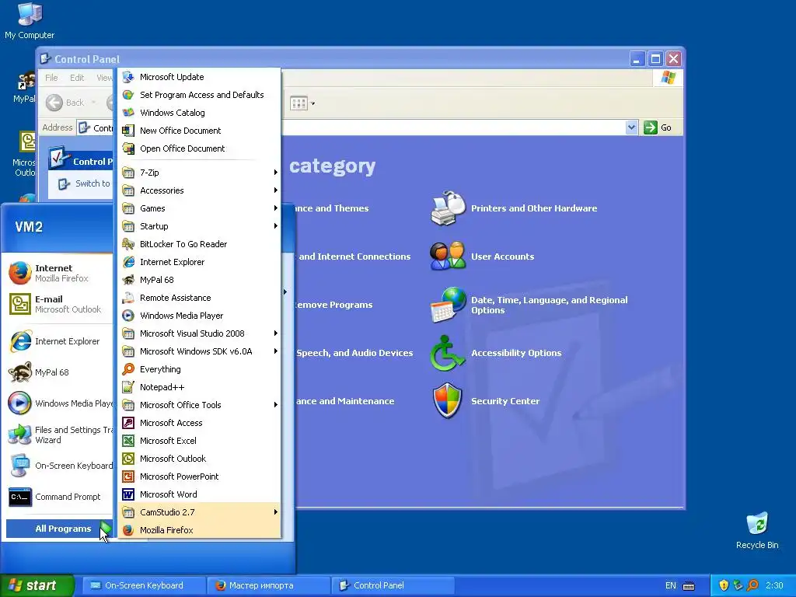This screenshot has height=597, width=796.
Task: Launch Microsoft Excel
Action: [200, 441]
